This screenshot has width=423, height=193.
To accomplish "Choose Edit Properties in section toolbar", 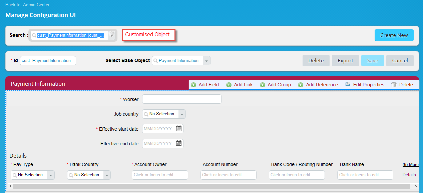I will [369, 85].
